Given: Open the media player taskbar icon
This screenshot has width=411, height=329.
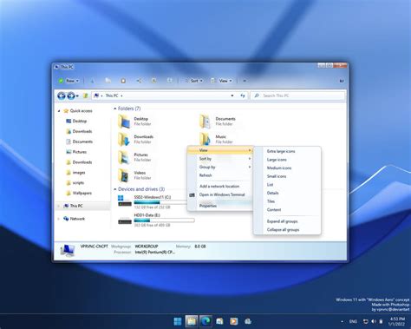Looking at the screenshot, I should tap(233, 321).
